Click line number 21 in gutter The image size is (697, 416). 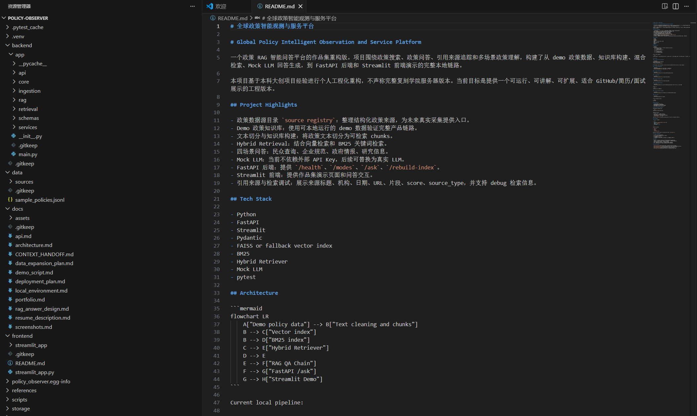216,199
